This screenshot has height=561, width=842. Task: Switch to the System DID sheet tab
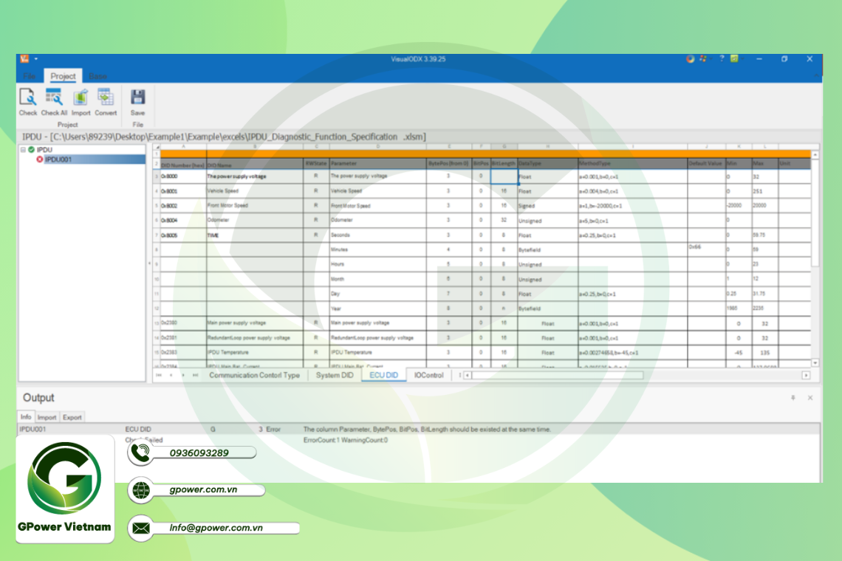[x=334, y=375]
